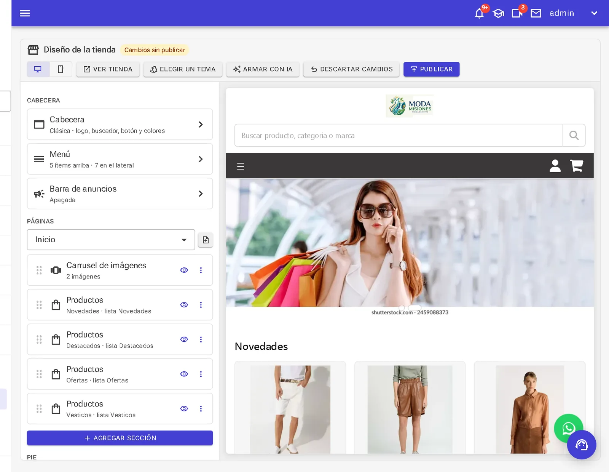The image size is (609, 472).
Task: Open the support headset button
Action: coord(582,445)
